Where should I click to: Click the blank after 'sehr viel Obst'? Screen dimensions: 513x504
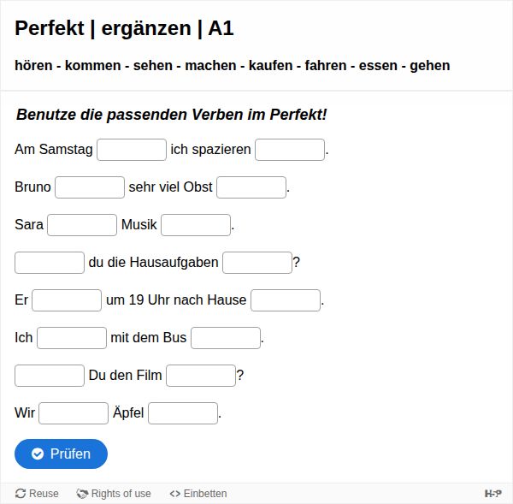click(x=251, y=187)
